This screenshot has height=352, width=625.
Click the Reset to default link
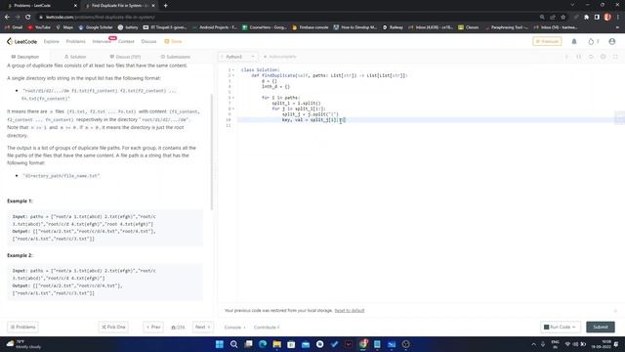(350, 311)
